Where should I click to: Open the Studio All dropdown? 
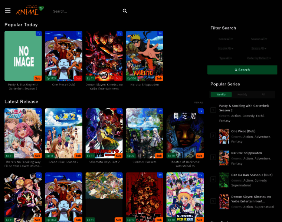(x=226, y=48)
